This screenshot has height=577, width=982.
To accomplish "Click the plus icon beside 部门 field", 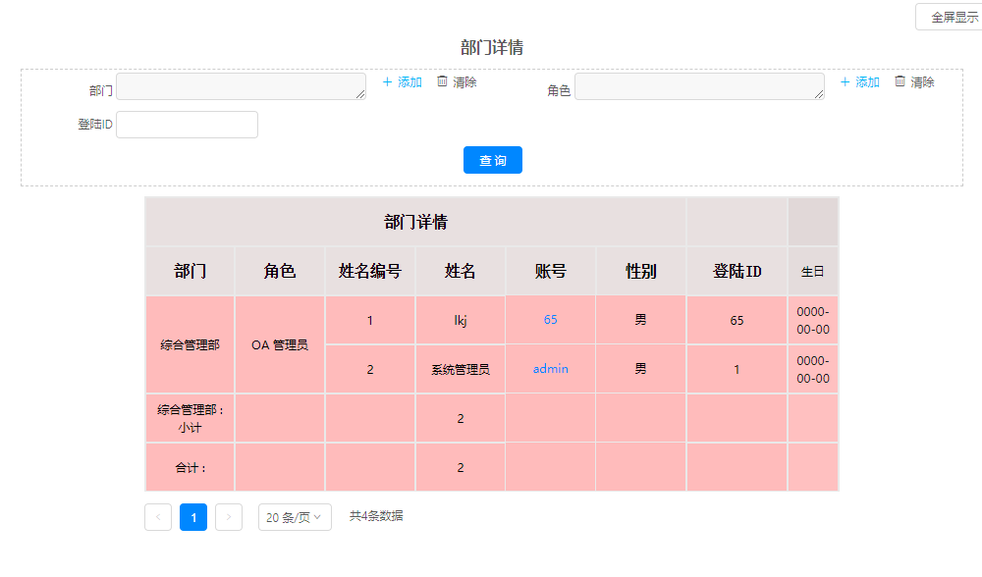I will coord(388,82).
